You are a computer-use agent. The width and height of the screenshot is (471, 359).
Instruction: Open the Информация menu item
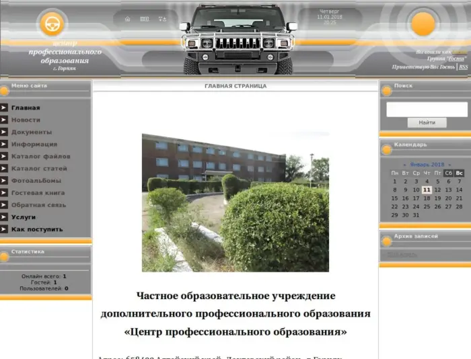[34, 144]
